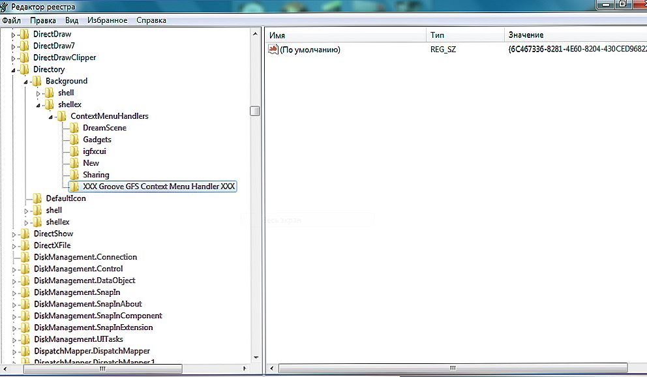The height and width of the screenshot is (377, 647).
Task: Click the Registry Editor title bar icon
Action: pos(5,7)
